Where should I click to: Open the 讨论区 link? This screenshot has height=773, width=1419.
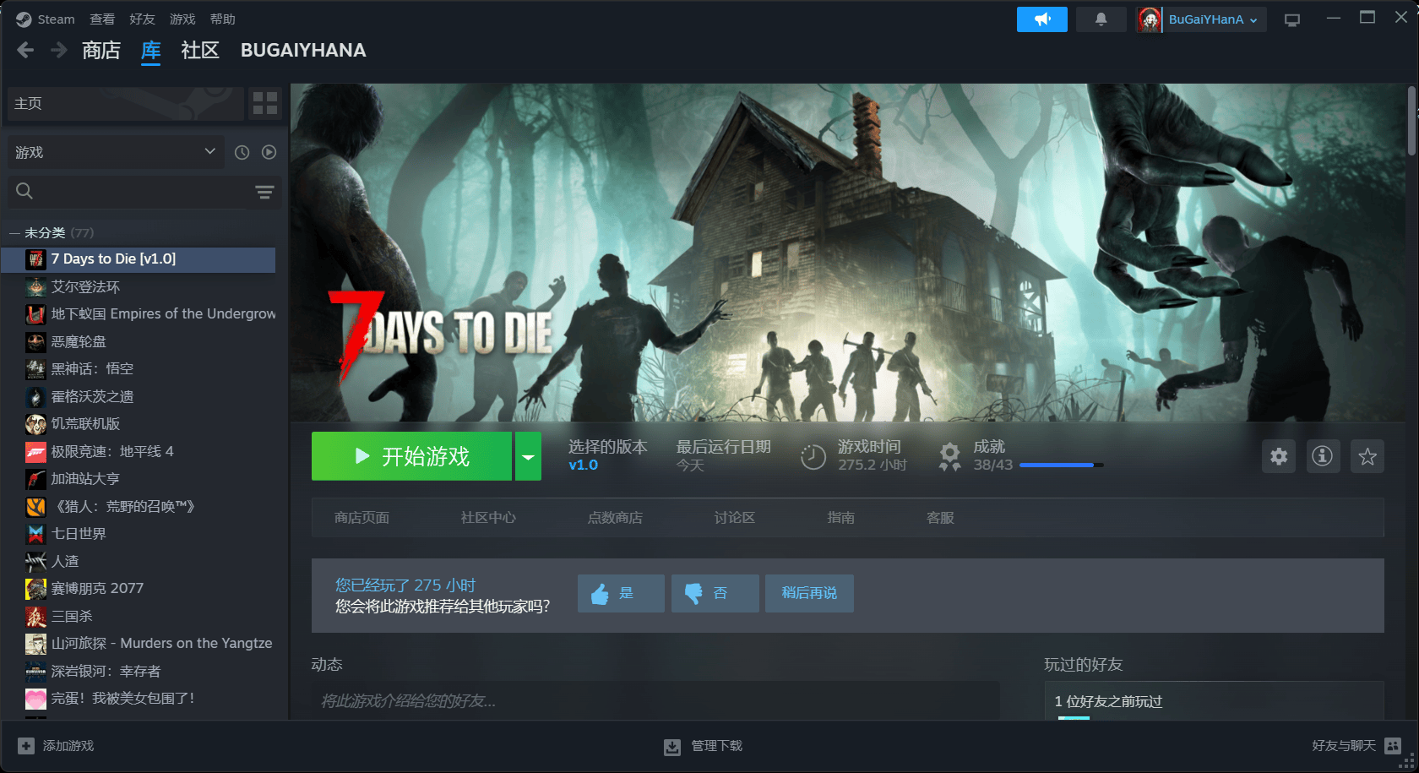735,518
